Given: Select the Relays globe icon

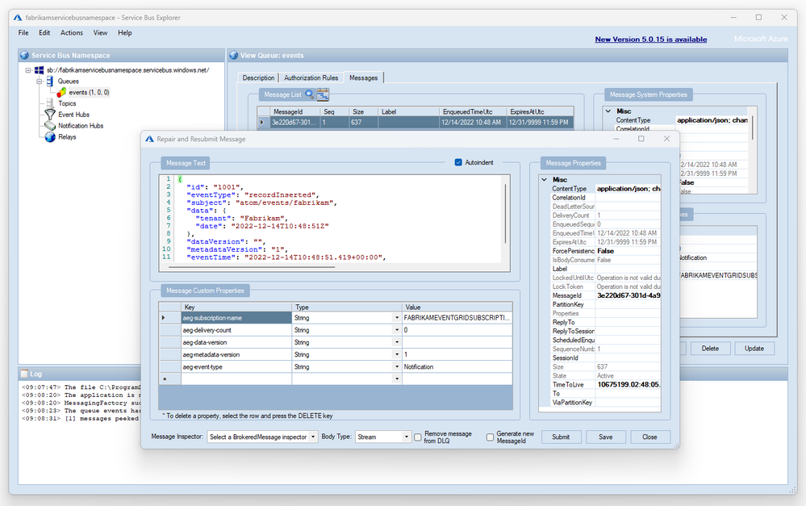Looking at the screenshot, I should (50, 137).
